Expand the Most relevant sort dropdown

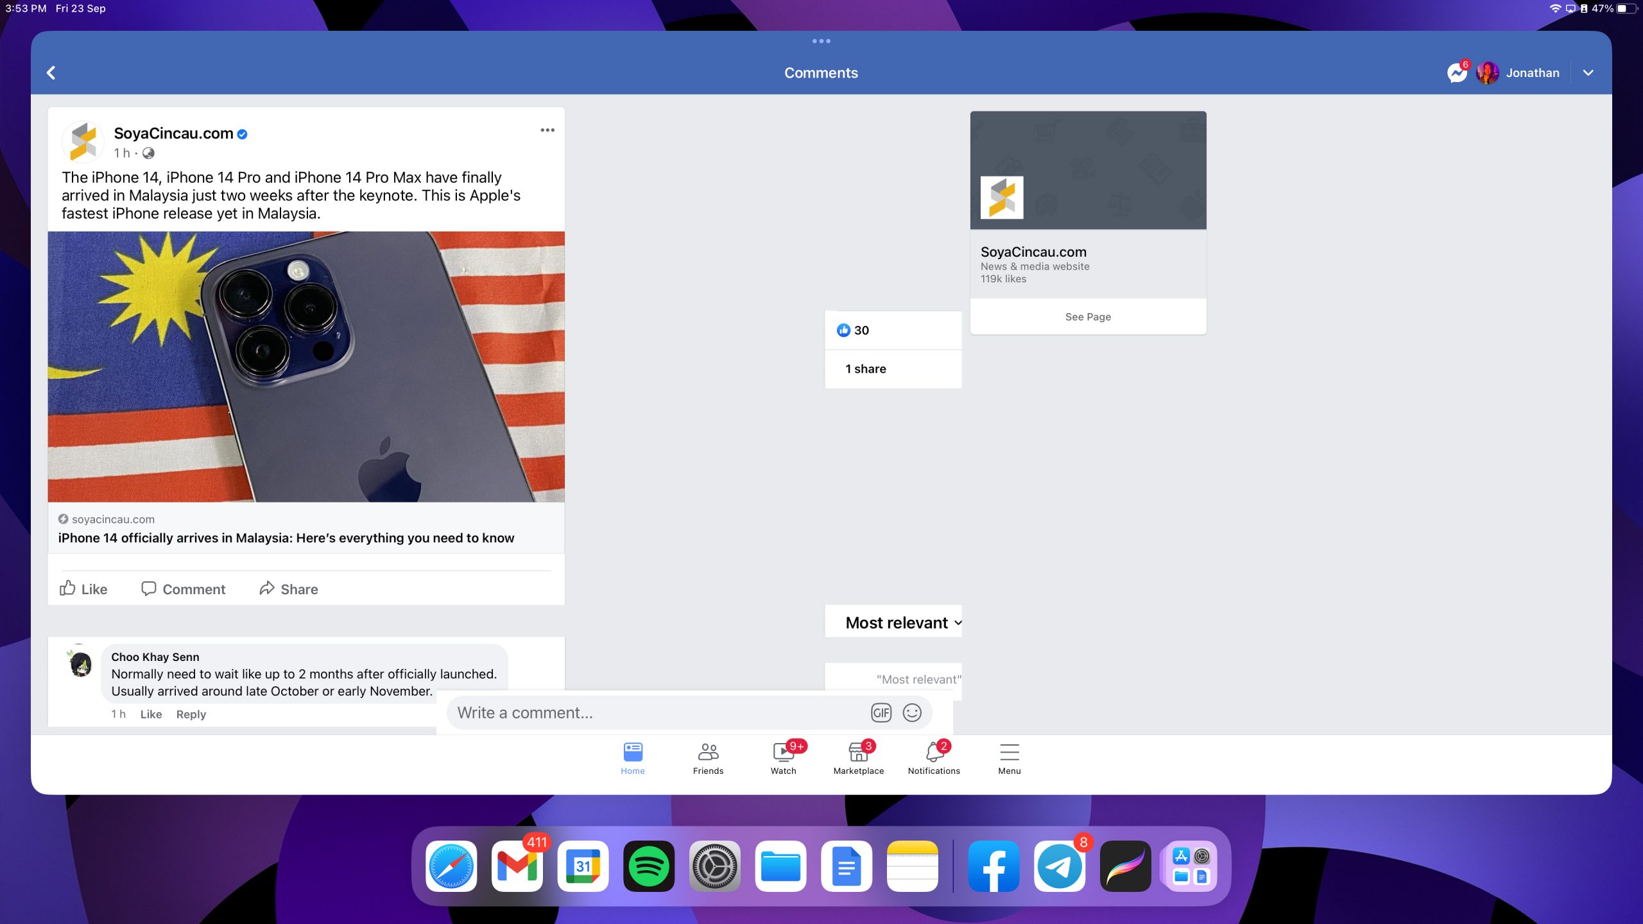[x=902, y=622]
